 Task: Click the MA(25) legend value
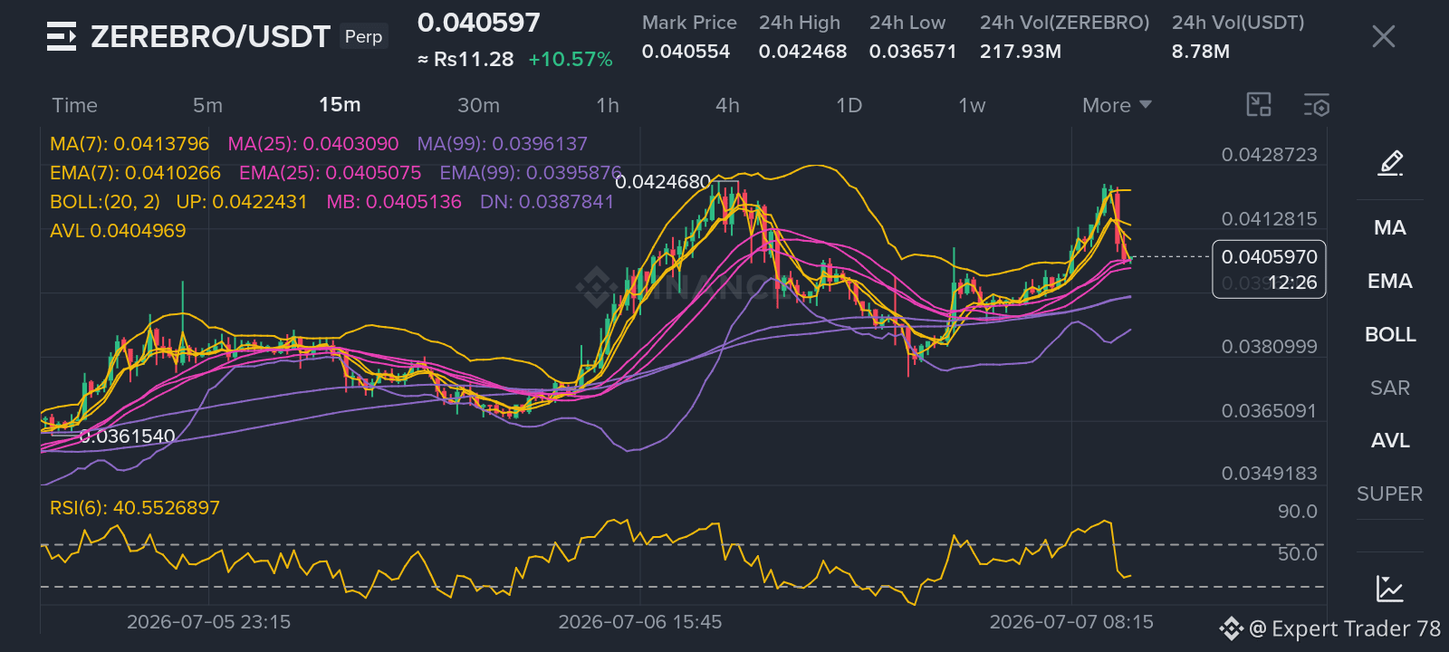pos(313,144)
